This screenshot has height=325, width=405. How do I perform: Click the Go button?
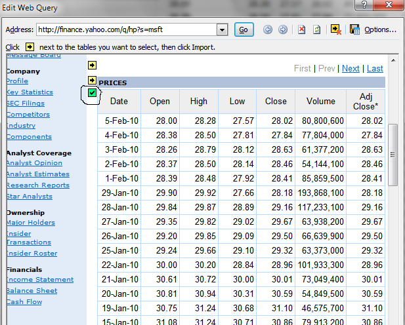click(244, 29)
